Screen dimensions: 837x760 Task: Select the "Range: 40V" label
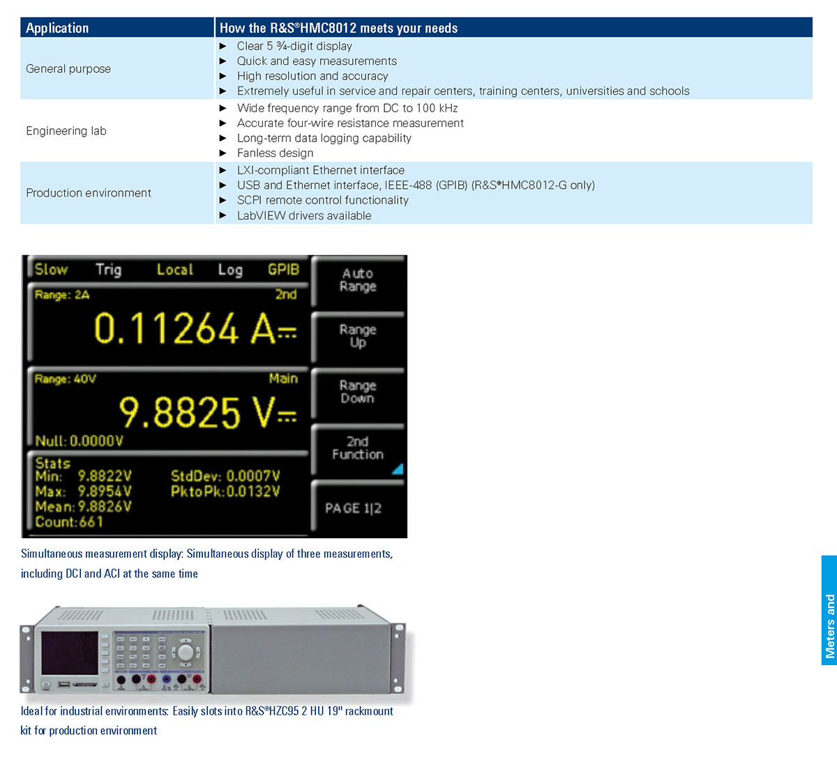pyautogui.click(x=66, y=379)
